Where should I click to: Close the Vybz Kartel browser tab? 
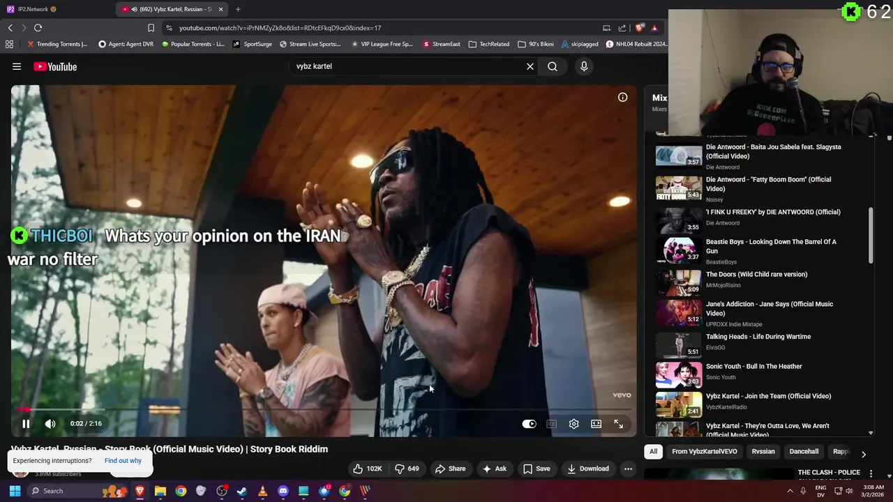[220, 9]
